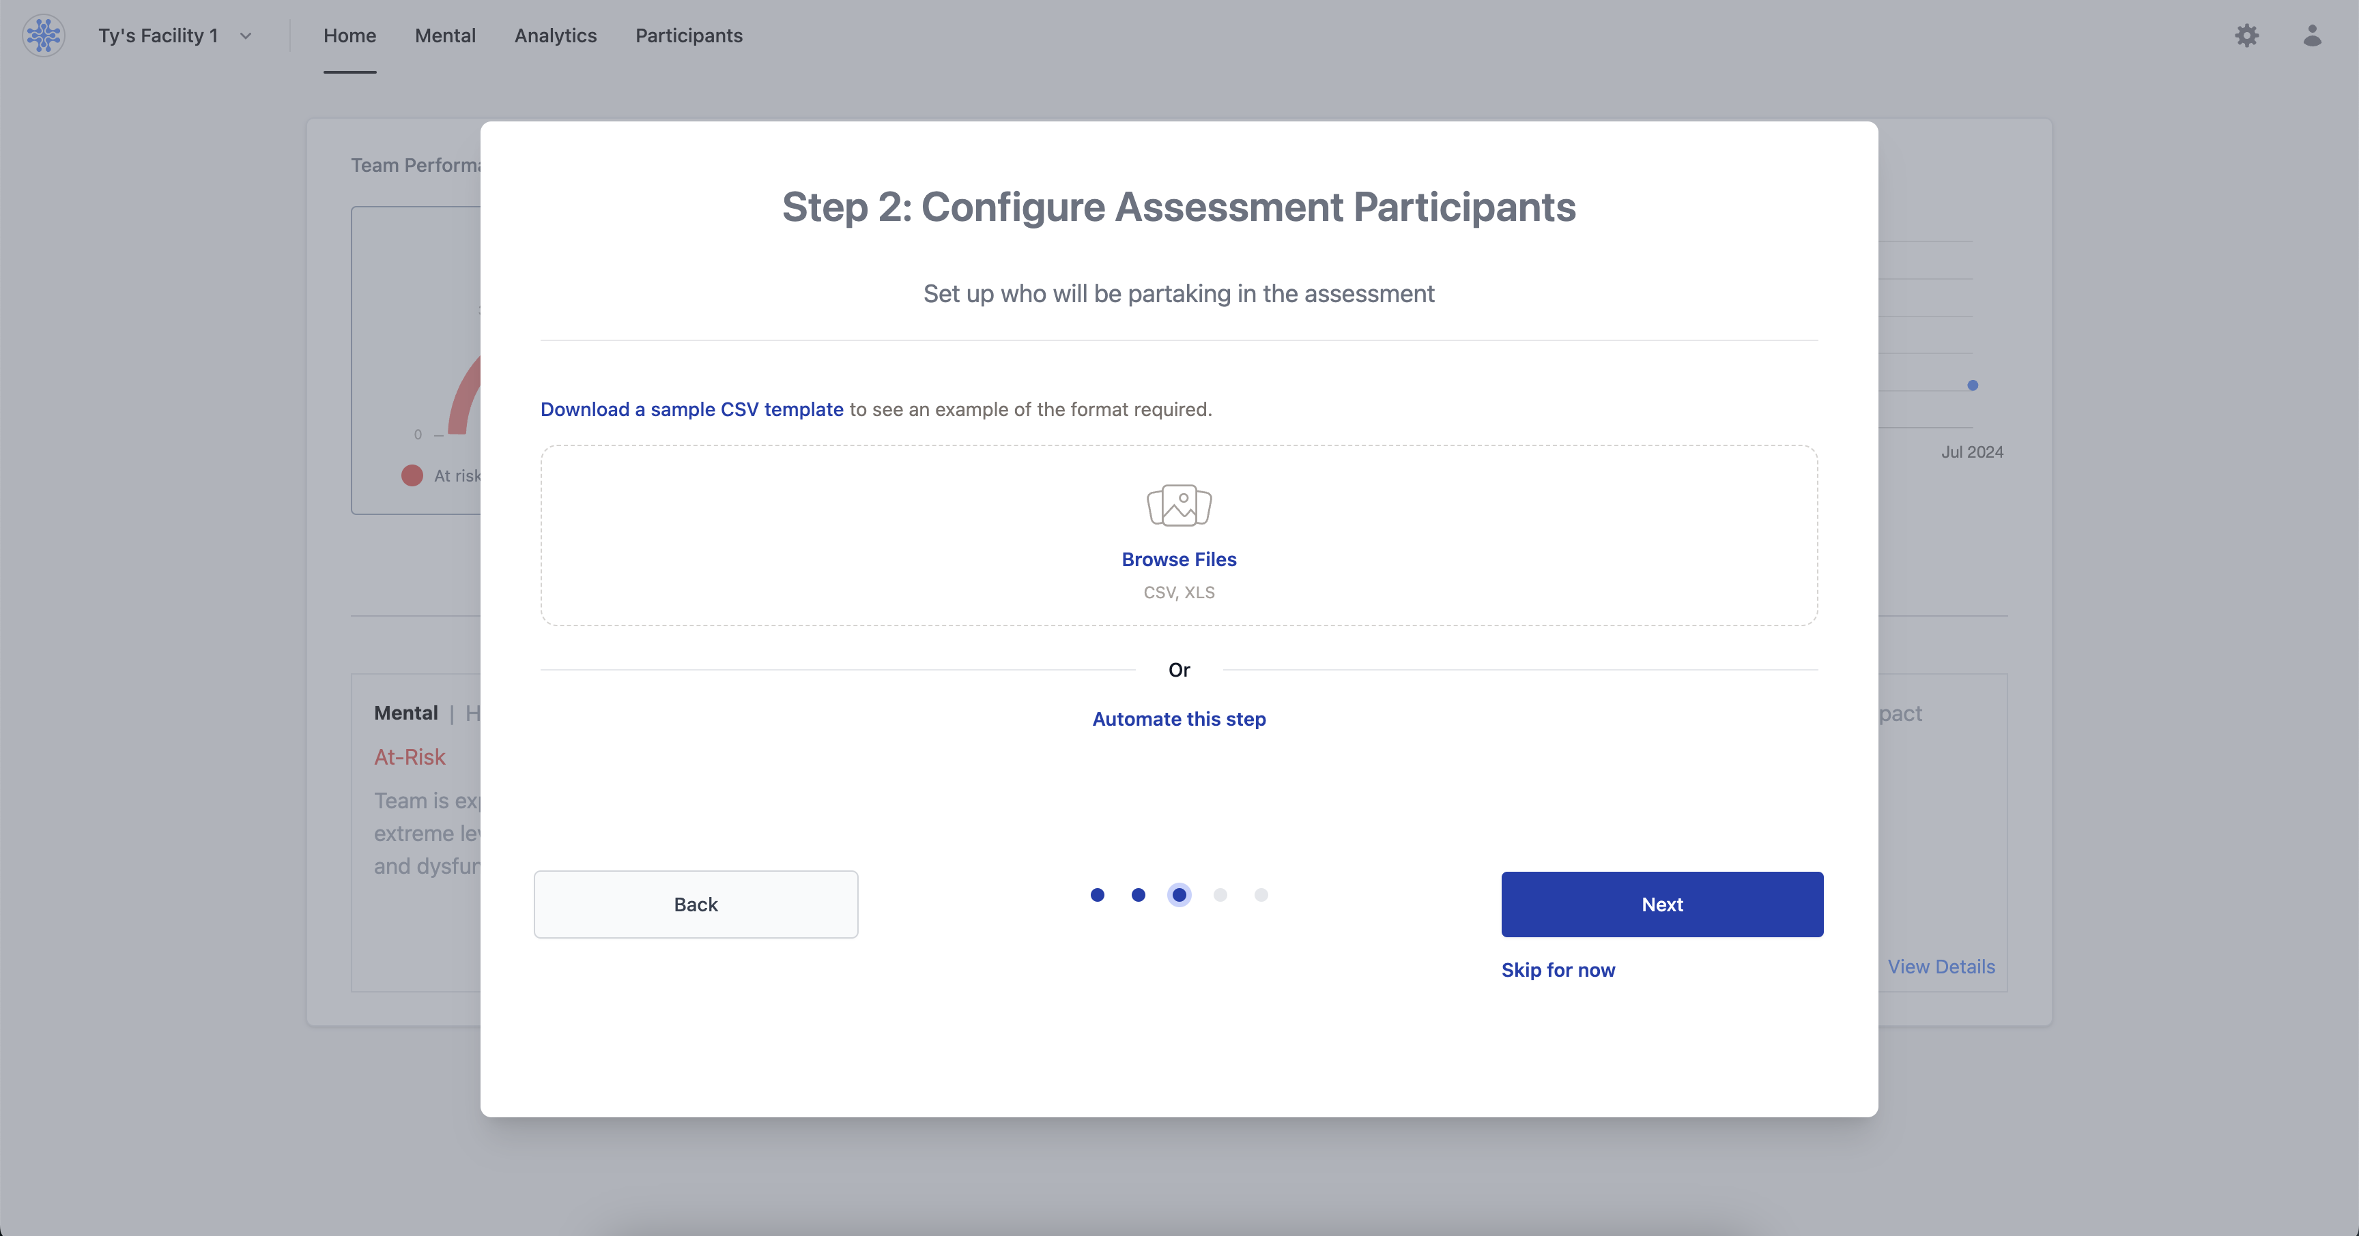Viewport: 2359px width, 1236px height.
Task: Select the Home tab
Action: point(349,35)
